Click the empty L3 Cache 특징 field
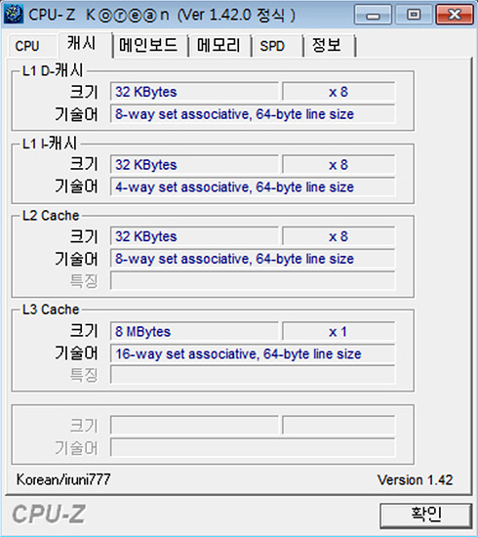478x537 pixels. (253, 375)
